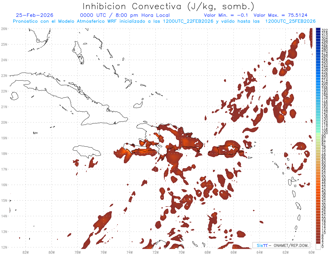Click the 24N latitude label

4,60
